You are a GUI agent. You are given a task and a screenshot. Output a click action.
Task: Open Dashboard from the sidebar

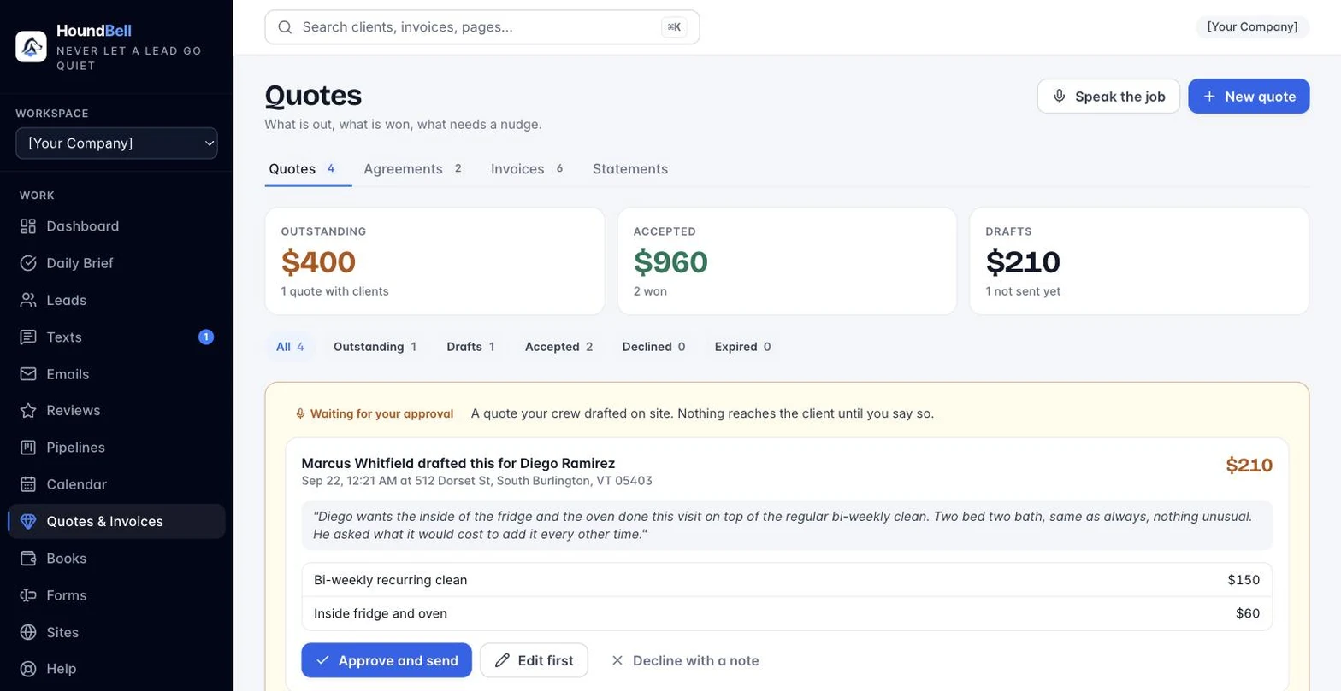116,226
